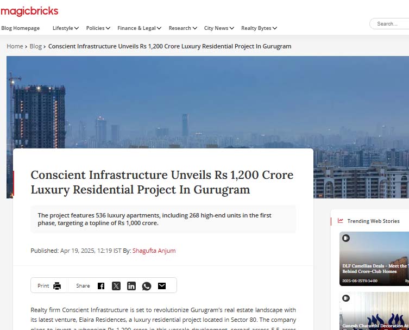
Task: Open the Policies dropdown
Action: [x=98, y=28]
